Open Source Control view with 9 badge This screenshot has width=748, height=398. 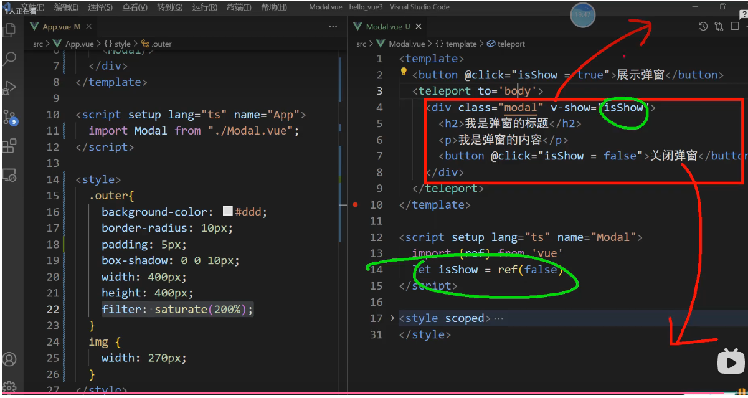[10, 118]
